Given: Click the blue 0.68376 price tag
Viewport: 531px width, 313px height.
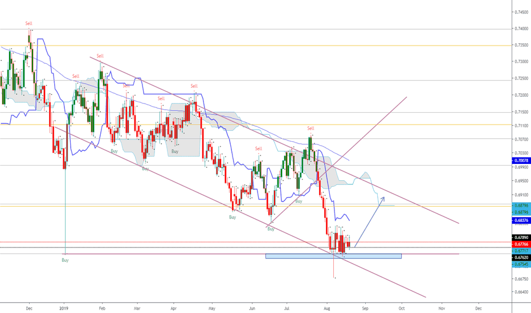Looking at the screenshot, I should click(521, 220).
